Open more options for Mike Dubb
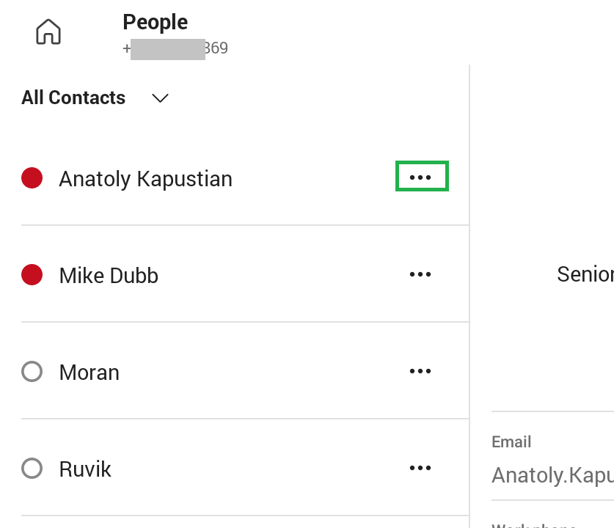 [420, 274]
